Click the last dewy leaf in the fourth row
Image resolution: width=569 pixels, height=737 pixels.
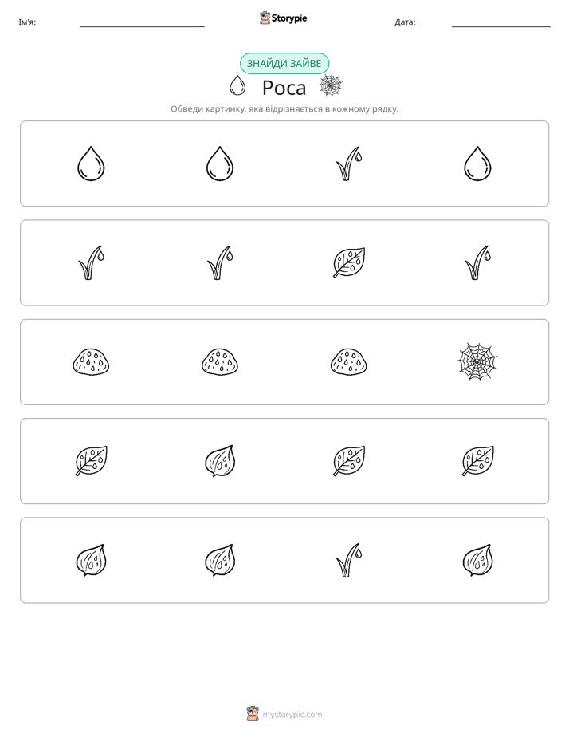(477, 461)
